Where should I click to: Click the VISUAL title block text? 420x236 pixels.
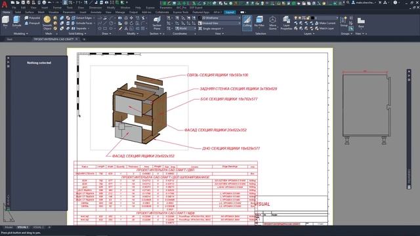pos(262,204)
